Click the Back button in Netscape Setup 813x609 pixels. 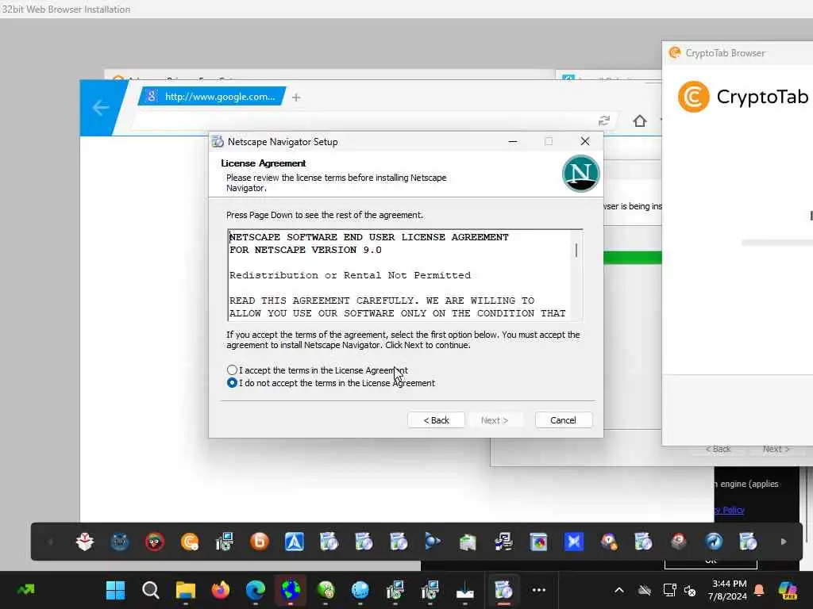(436, 420)
